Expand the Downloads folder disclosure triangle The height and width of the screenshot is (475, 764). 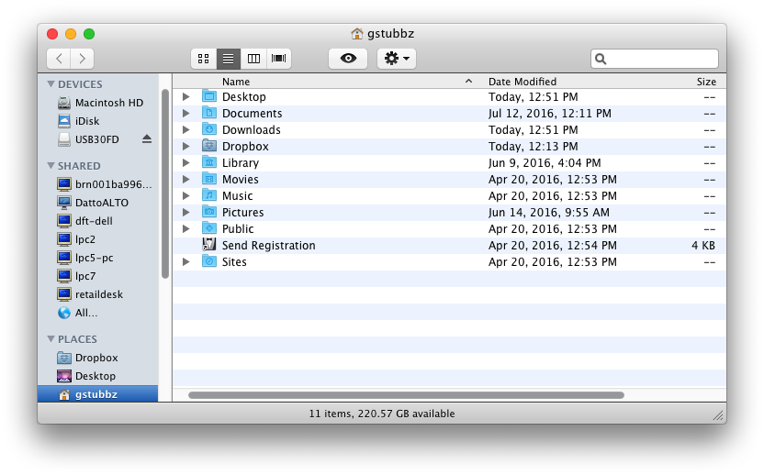(185, 130)
